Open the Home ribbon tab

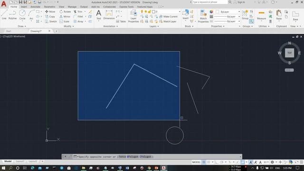click(14, 7)
